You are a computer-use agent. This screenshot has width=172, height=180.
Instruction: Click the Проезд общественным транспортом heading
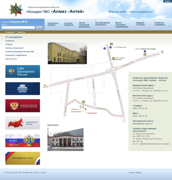[144, 130]
